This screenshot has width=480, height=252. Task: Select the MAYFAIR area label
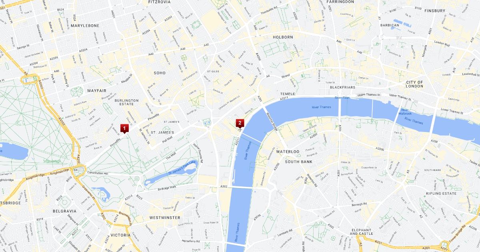tap(97, 90)
